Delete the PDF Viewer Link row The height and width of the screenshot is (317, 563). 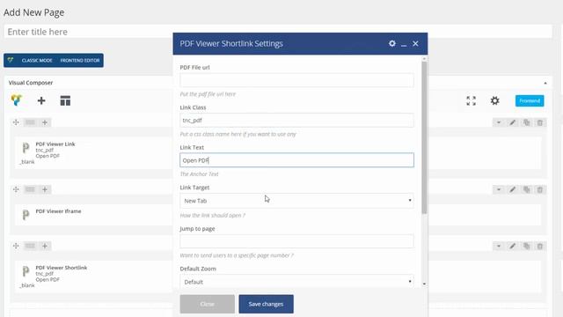point(539,122)
